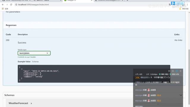Viewport: 190px width, 107px height.
Task: View site info icon beside the URL
Action: (16, 5)
